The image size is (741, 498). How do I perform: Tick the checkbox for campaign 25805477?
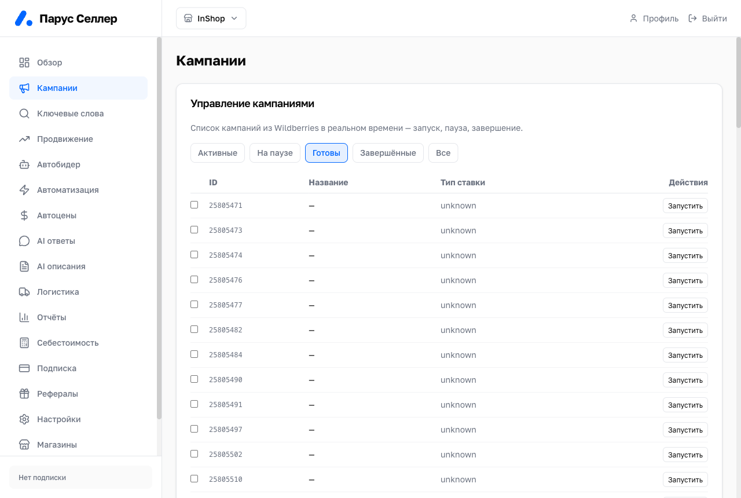(195, 305)
